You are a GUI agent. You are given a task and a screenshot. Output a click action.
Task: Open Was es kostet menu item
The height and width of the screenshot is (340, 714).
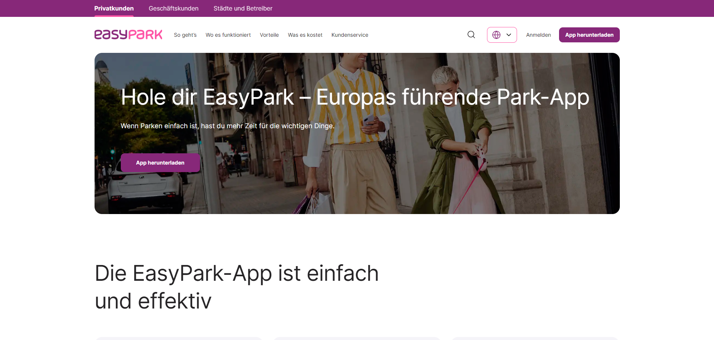click(x=305, y=35)
